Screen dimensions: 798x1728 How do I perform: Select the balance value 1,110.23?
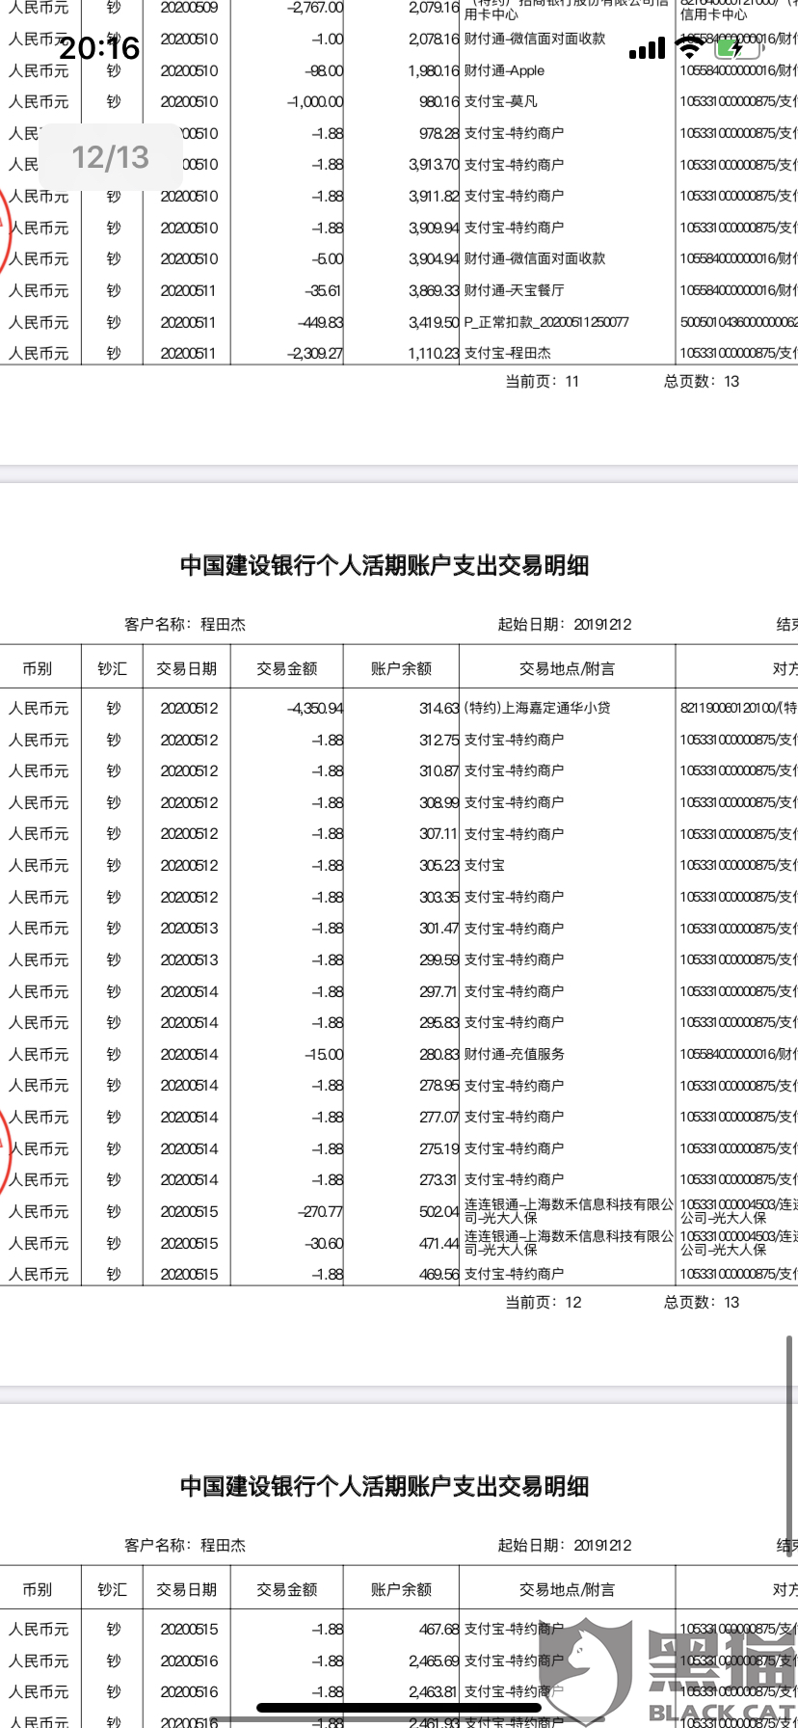click(x=434, y=354)
